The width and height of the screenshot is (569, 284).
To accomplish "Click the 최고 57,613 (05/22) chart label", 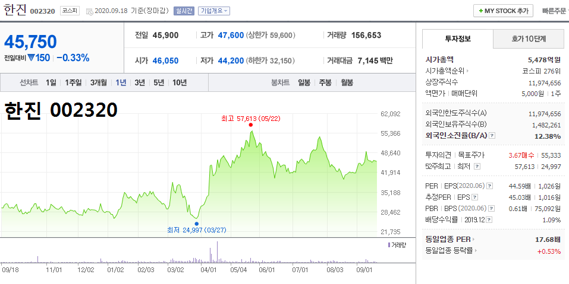I will [x=251, y=119].
